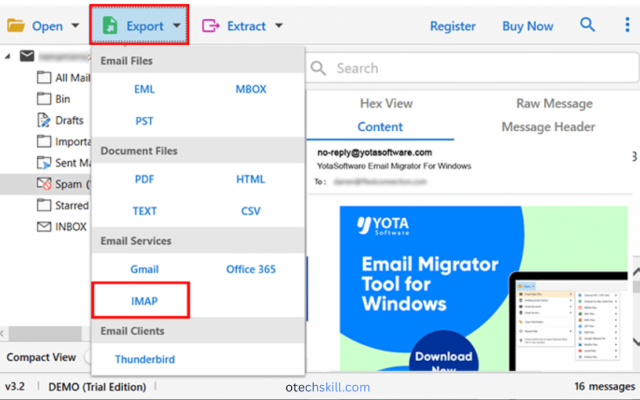Collapse the Export dropdown arrow
The width and height of the screenshot is (640, 400).
pos(176,26)
